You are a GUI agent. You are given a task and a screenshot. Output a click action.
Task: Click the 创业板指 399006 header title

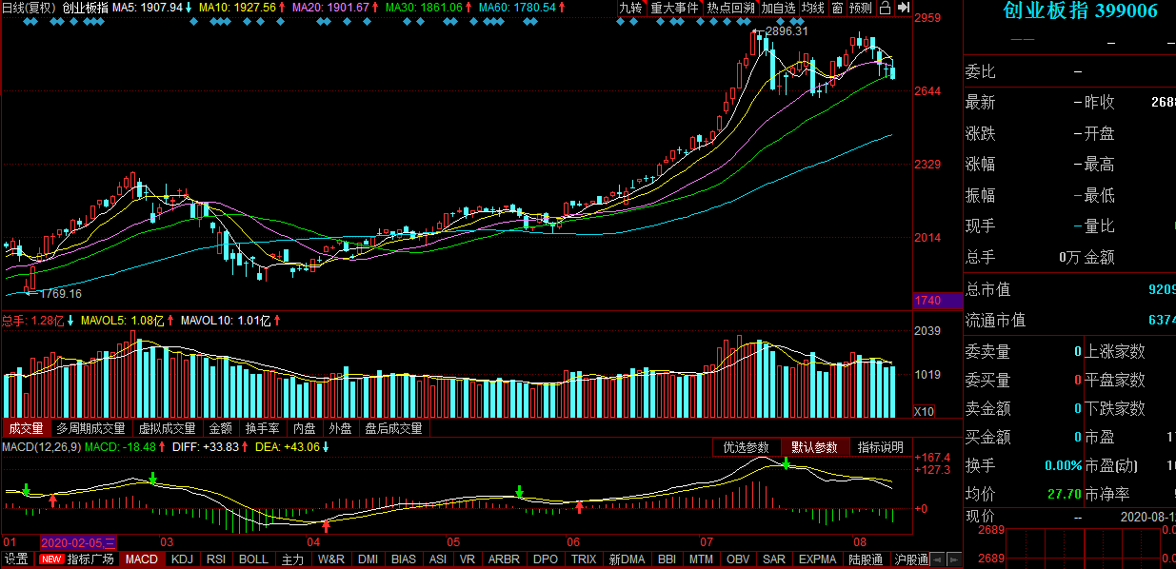[1081, 11]
